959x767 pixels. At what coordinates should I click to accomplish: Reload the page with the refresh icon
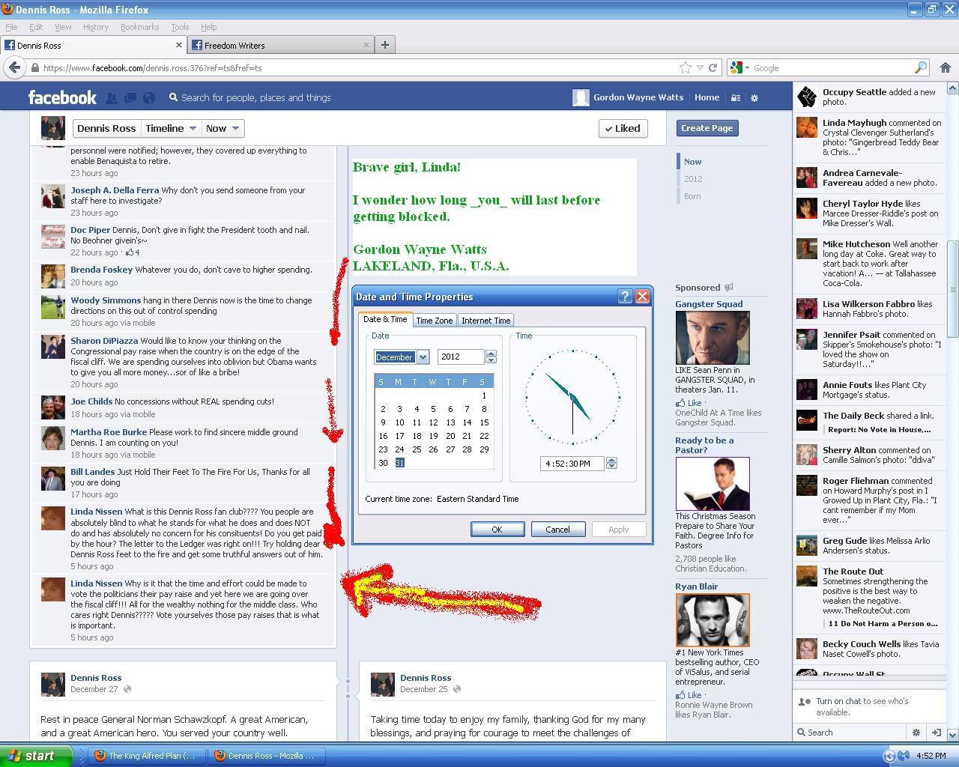713,67
